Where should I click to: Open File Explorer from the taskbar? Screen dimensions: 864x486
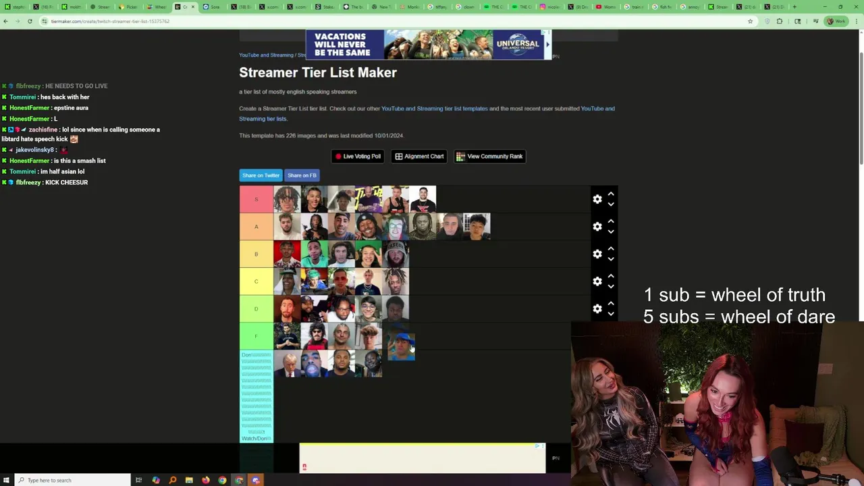(189, 480)
